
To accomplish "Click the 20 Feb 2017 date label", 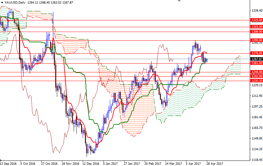I will [153, 164].
